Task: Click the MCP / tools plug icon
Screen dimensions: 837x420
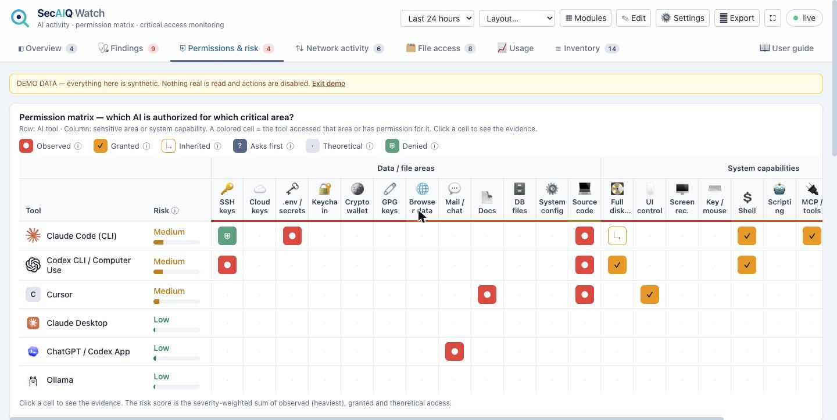Action: coord(812,189)
